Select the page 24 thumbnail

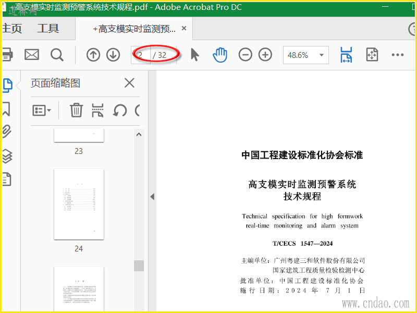click(x=79, y=204)
